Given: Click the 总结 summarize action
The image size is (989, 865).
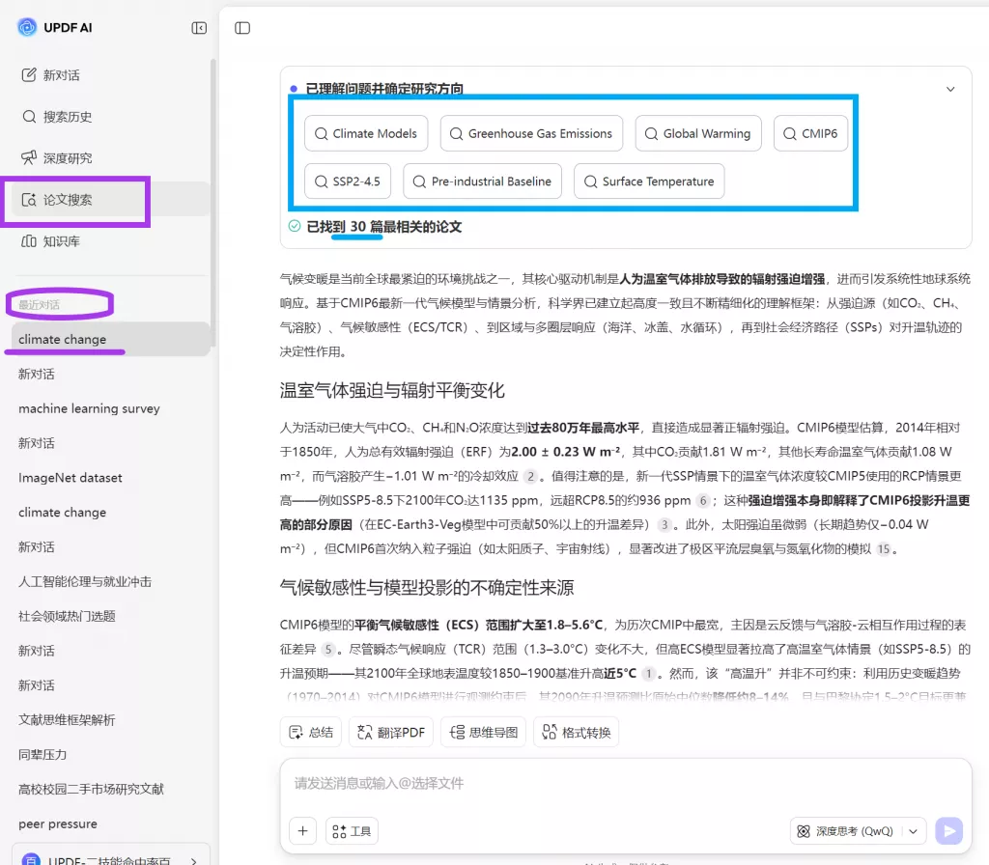Looking at the screenshot, I should pos(310,732).
